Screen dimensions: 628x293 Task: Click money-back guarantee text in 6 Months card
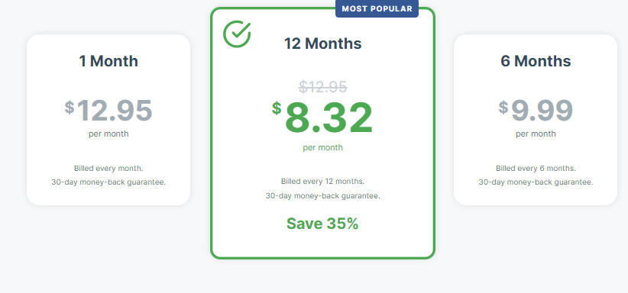point(536,182)
